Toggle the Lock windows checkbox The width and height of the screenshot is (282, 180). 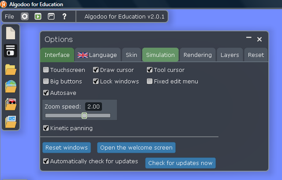tap(96, 81)
